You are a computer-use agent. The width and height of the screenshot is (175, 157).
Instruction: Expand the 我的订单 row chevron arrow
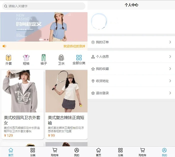pyautogui.click(x=170, y=42)
